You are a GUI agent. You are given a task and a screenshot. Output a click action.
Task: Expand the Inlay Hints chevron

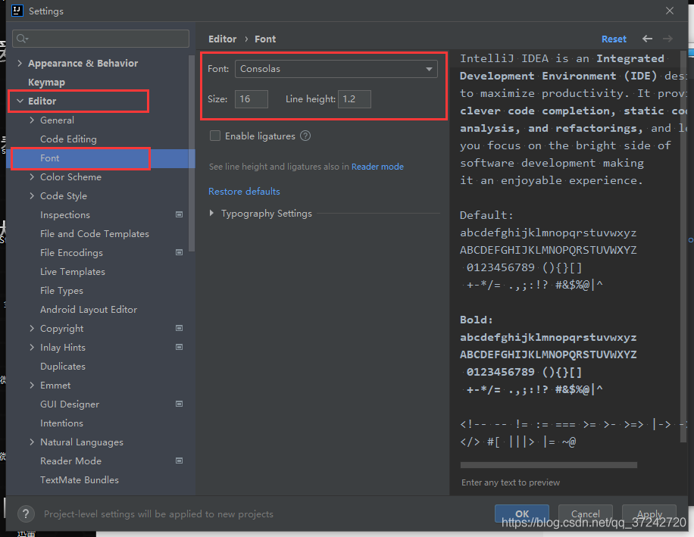click(x=32, y=347)
